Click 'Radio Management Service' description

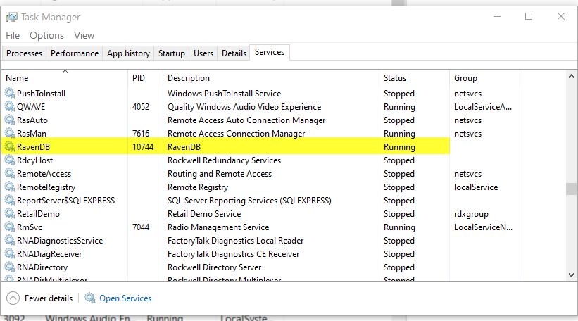[218, 227]
